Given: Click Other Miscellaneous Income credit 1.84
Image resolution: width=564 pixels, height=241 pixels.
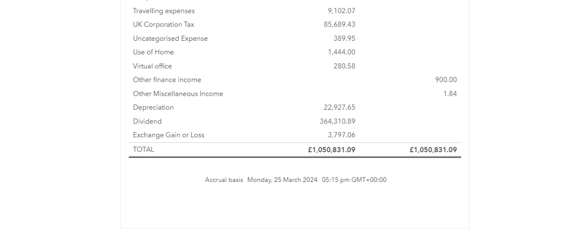Looking at the screenshot, I should coord(450,94).
